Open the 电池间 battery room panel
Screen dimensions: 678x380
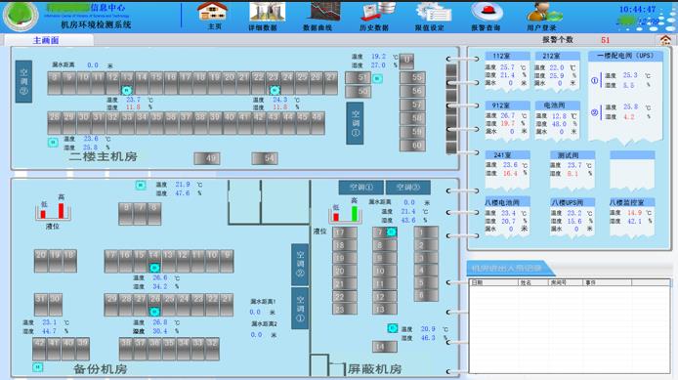(x=557, y=120)
